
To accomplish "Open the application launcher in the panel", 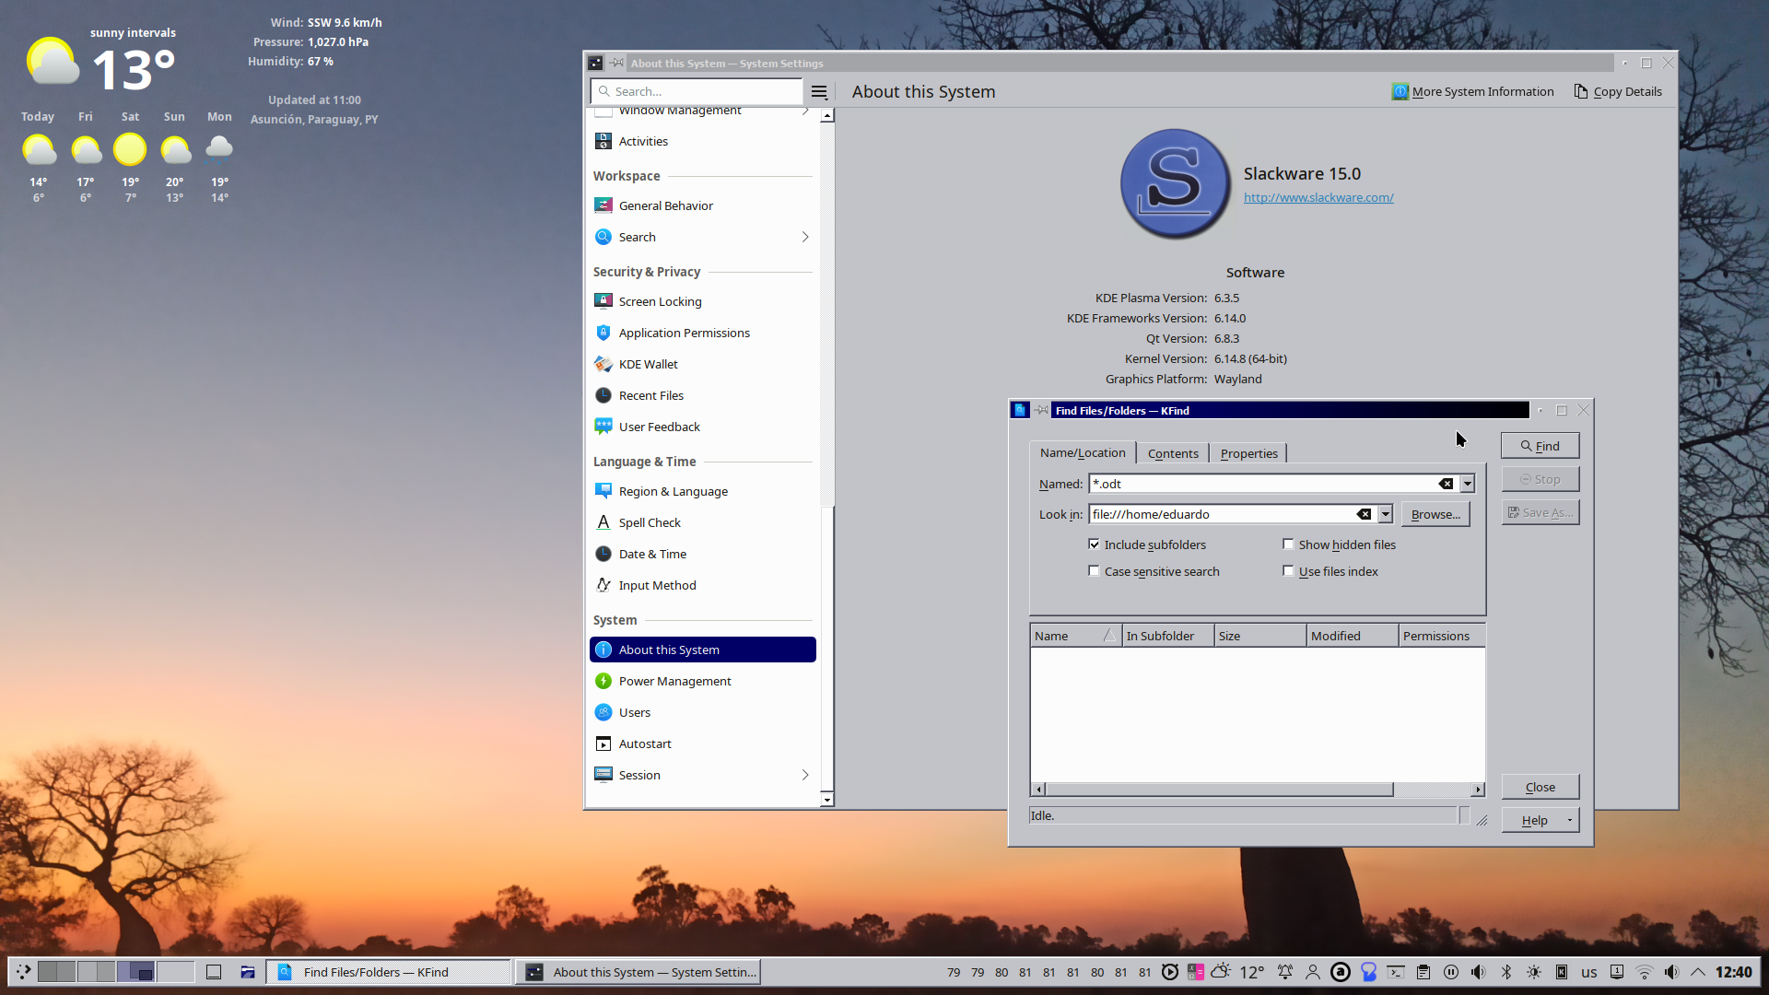I will 23,971.
